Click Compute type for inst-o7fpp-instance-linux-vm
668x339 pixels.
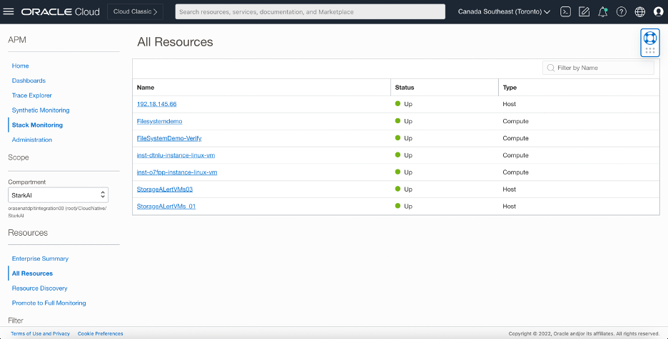pos(515,172)
